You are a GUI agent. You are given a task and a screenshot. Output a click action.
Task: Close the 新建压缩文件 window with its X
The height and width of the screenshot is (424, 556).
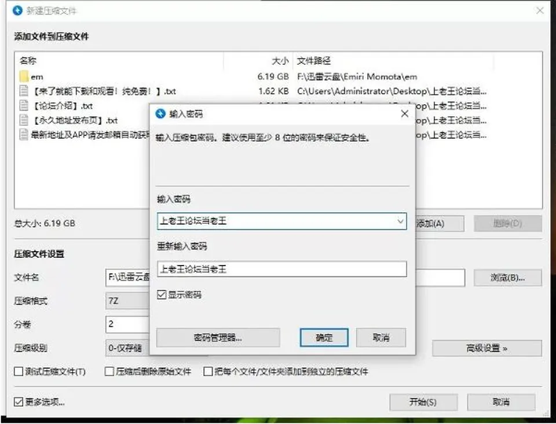(x=540, y=10)
